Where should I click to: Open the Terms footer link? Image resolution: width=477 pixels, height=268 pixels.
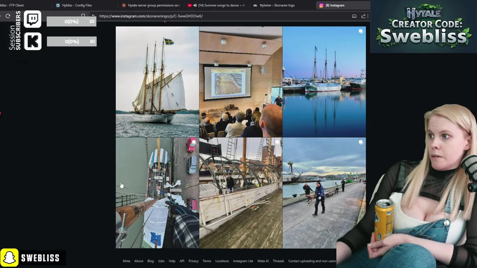click(x=207, y=261)
